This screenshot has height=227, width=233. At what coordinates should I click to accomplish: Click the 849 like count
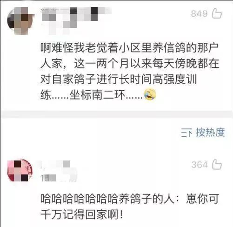199,13
